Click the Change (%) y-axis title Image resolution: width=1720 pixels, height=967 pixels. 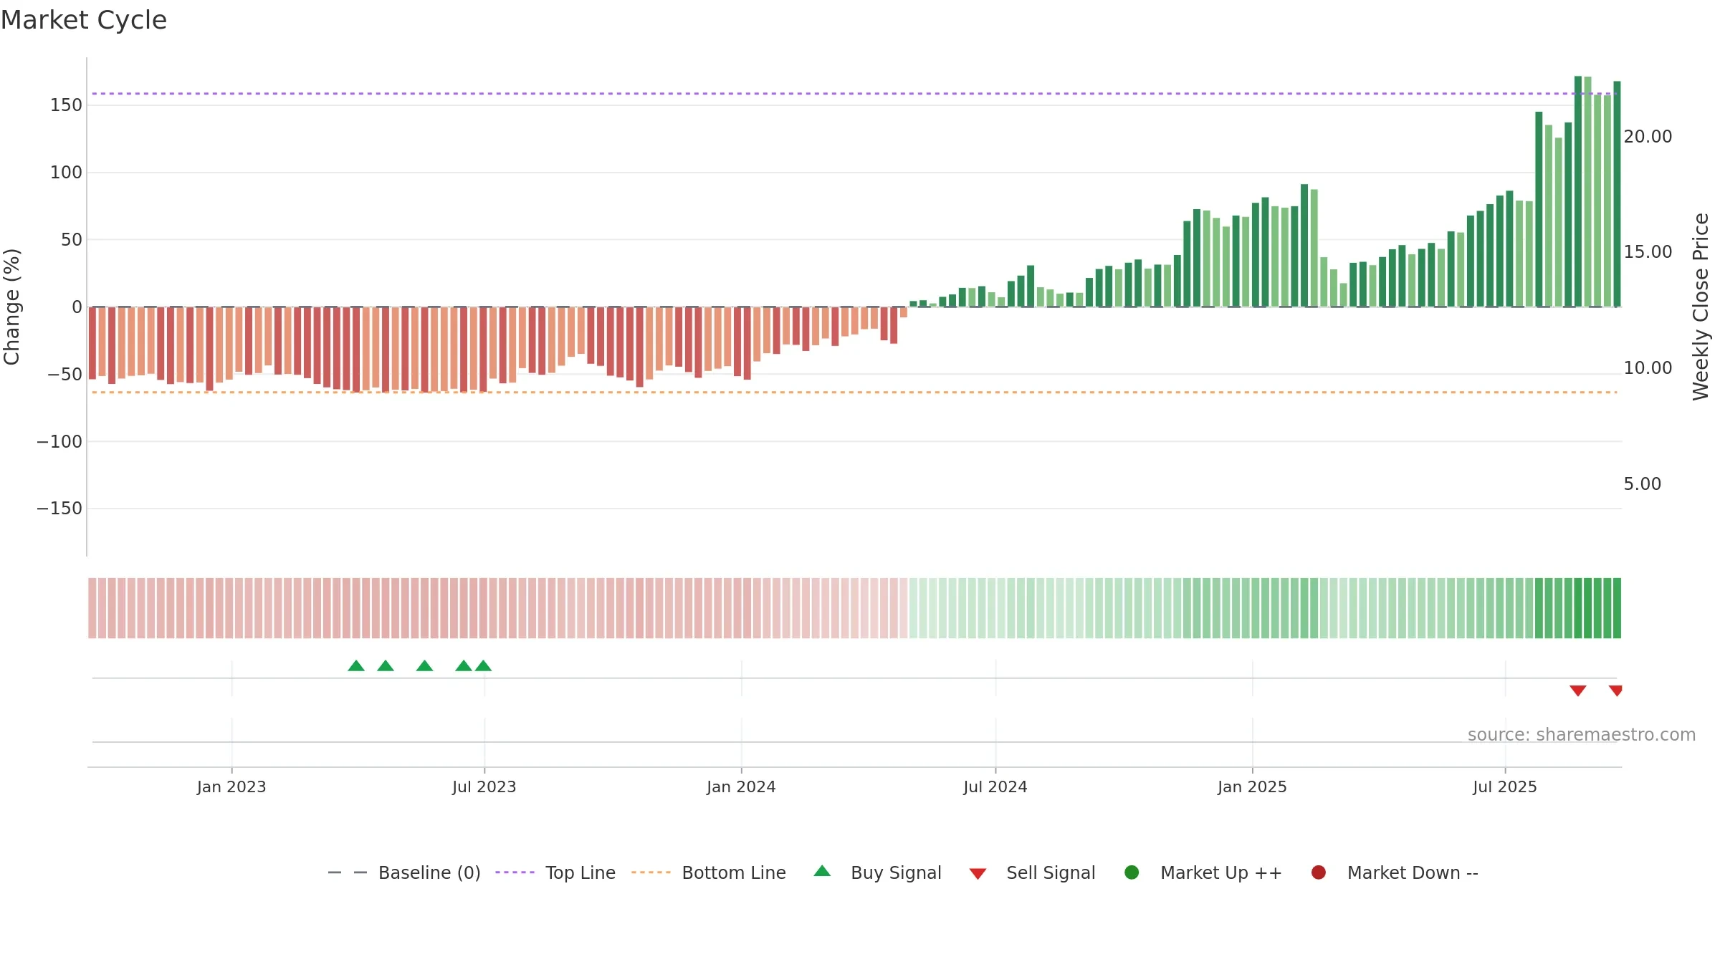(x=12, y=307)
